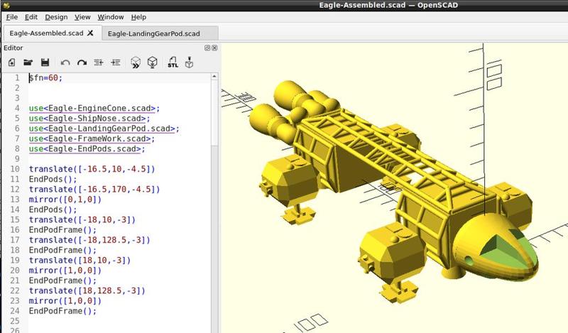Open the Help menu

tap(138, 16)
